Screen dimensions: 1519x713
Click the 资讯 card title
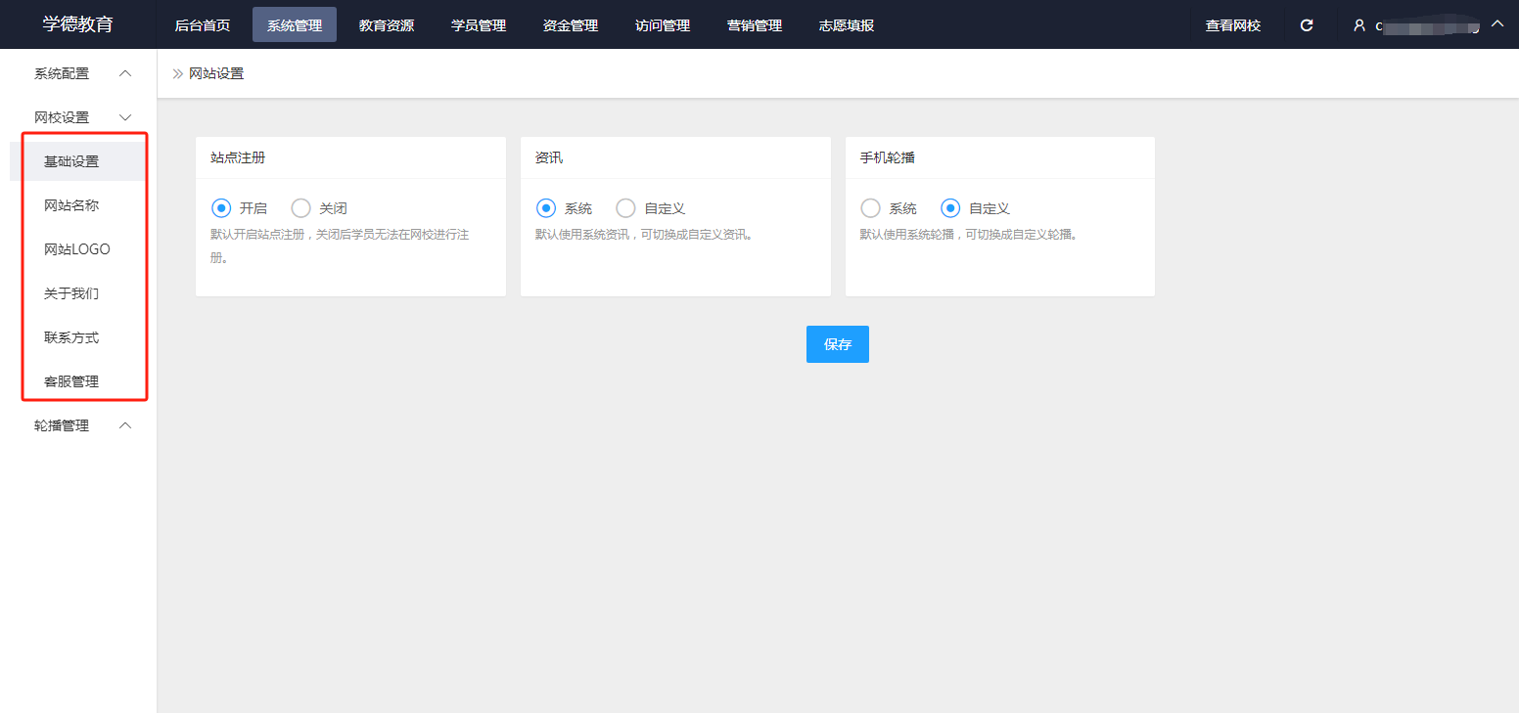coord(549,157)
